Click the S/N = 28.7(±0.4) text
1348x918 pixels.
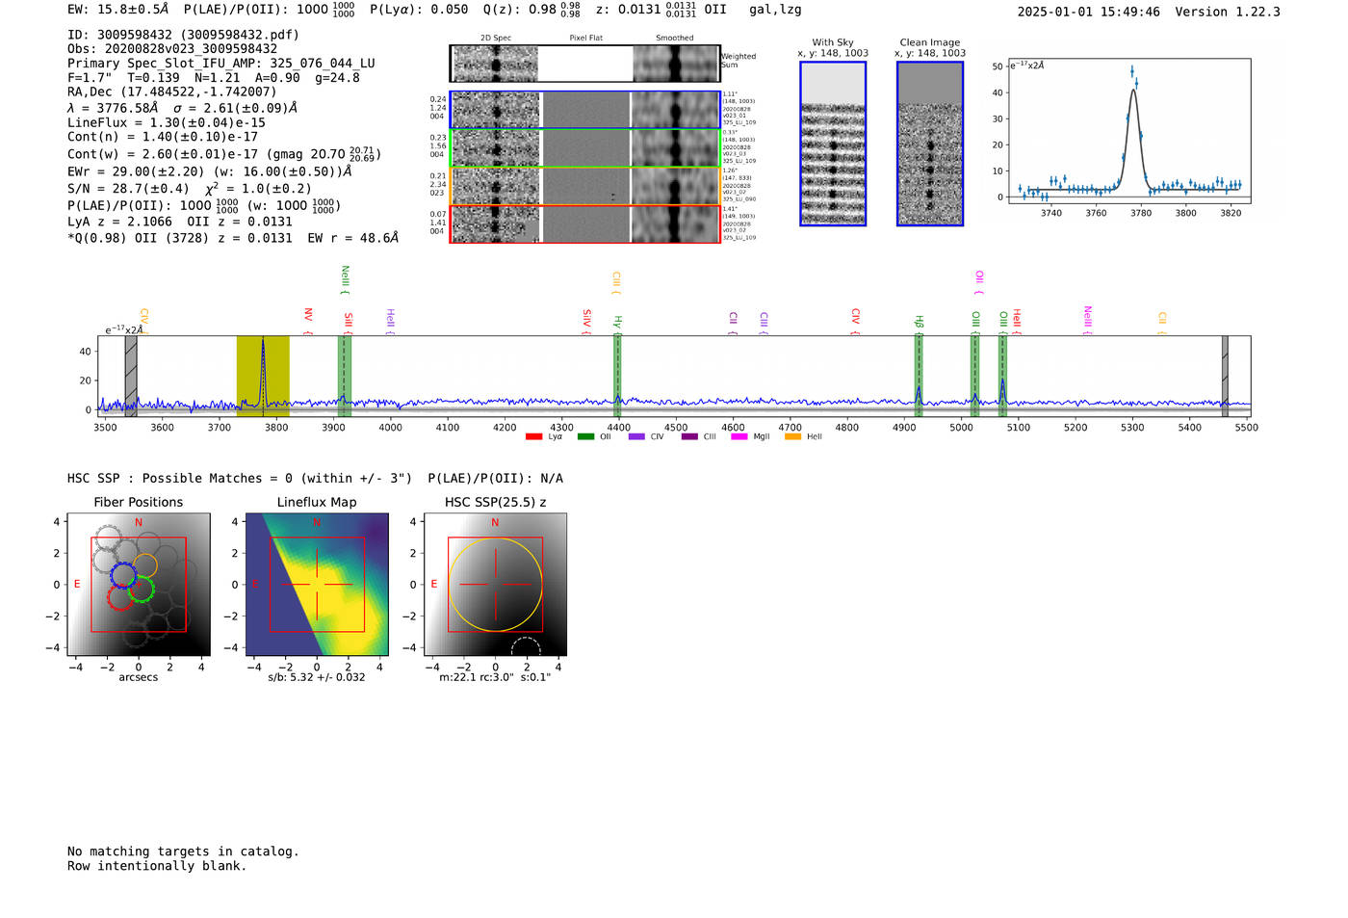pos(128,189)
